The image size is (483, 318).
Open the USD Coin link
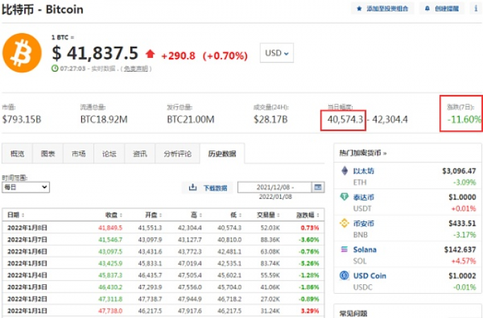[x=370, y=275]
